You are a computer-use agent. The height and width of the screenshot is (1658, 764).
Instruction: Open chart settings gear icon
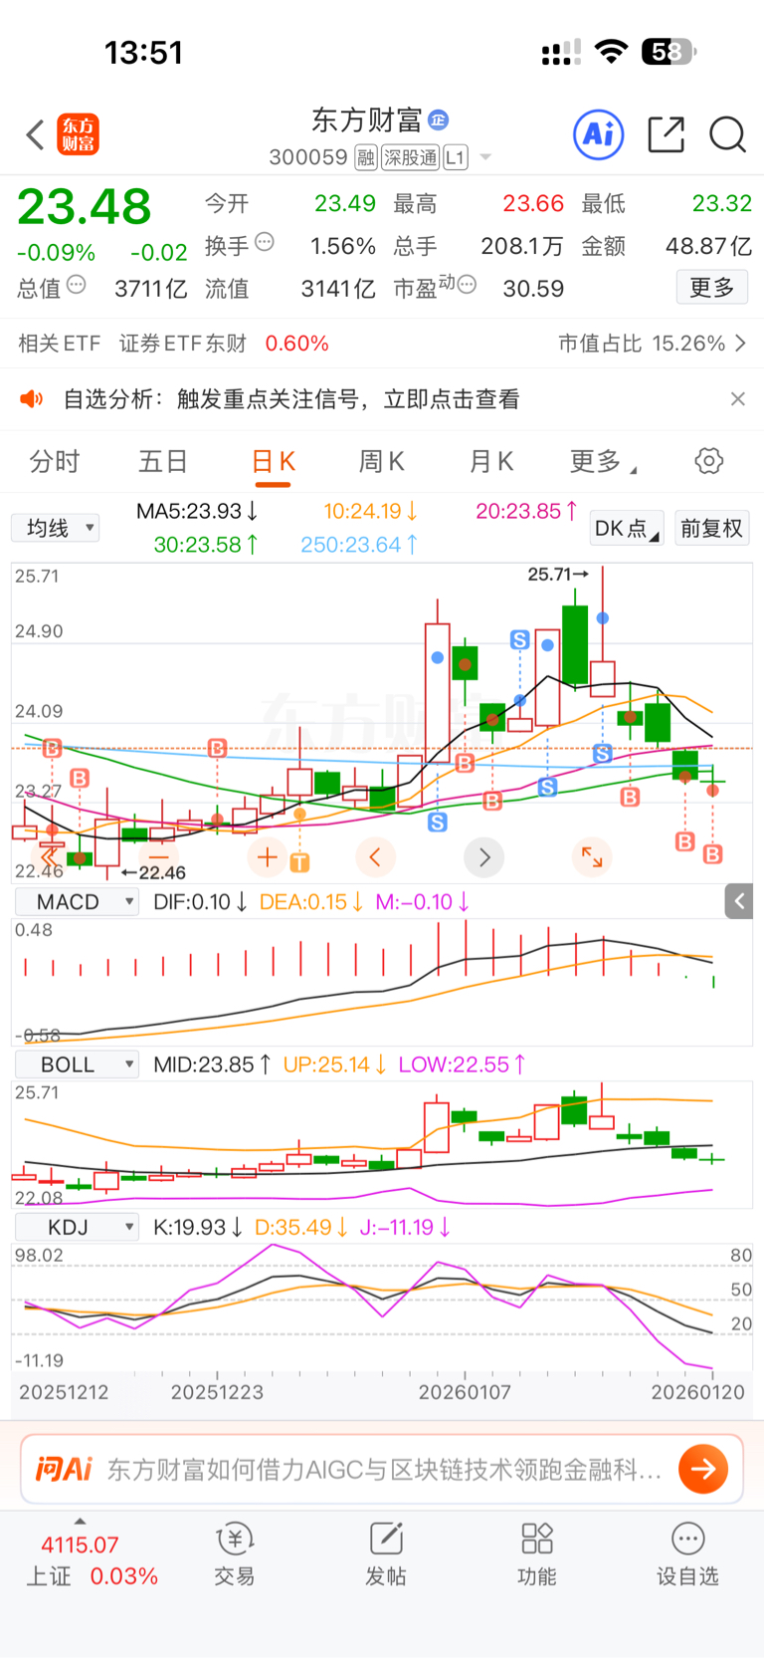(708, 461)
